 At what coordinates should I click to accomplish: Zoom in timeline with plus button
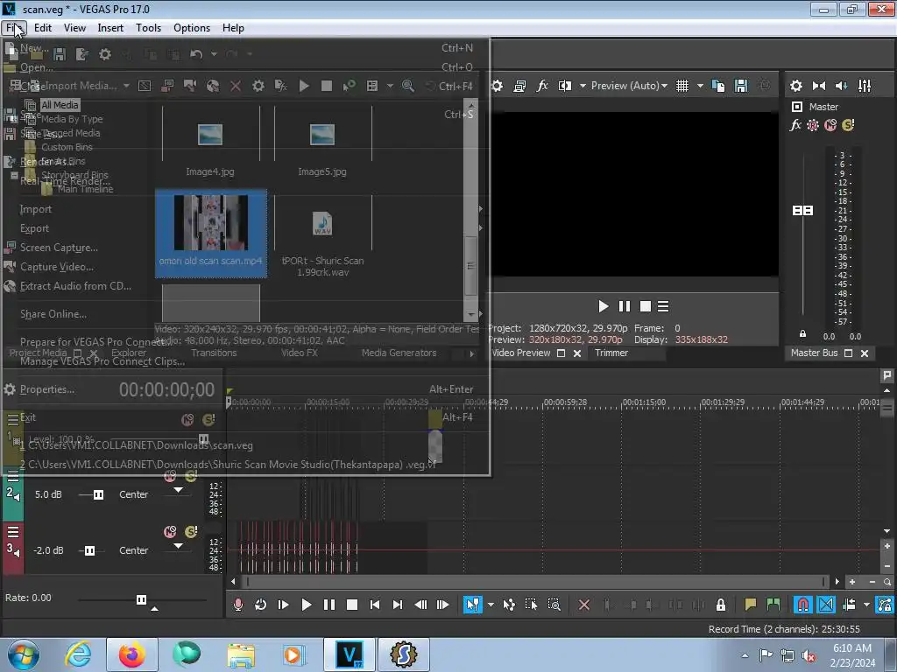coord(852,582)
